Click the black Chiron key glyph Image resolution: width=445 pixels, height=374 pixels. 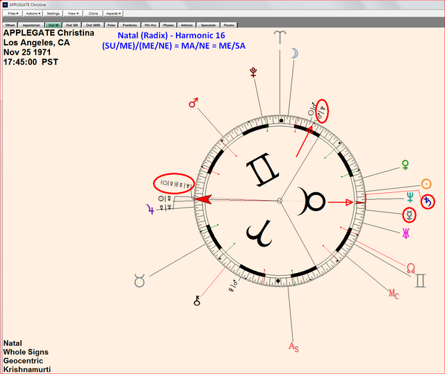coord(197,300)
